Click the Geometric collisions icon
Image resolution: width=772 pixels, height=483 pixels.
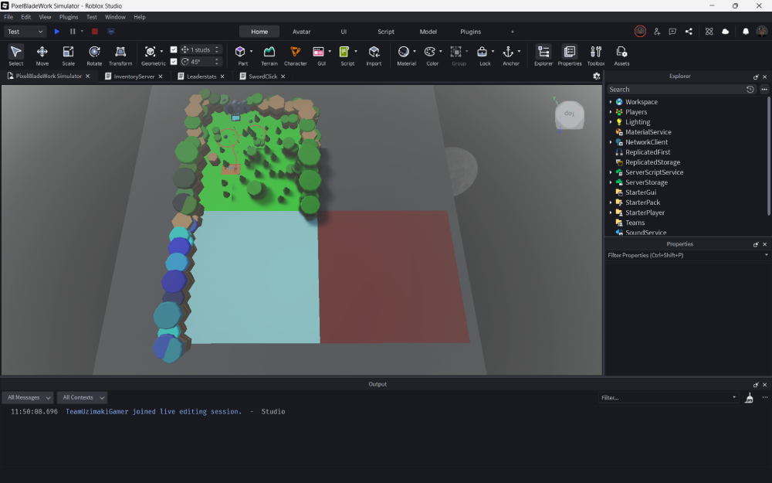[x=151, y=51]
